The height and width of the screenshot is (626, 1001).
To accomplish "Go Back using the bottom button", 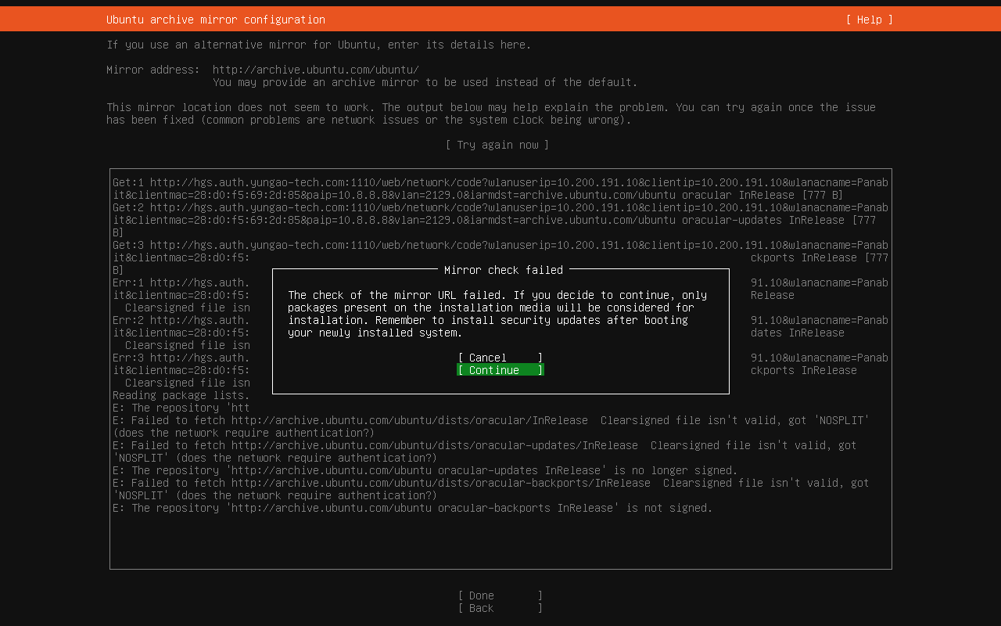I will 500,608.
